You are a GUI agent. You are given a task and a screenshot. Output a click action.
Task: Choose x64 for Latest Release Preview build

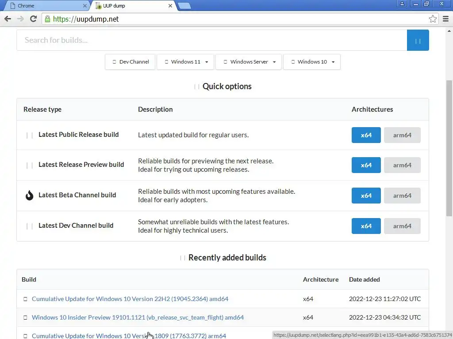pos(366,165)
